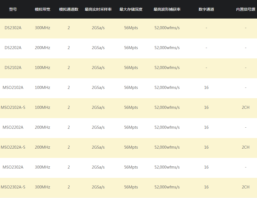This screenshot has width=257, height=198.
Task: Click 300MHz in the MSO2302A row
Action: coord(42,167)
